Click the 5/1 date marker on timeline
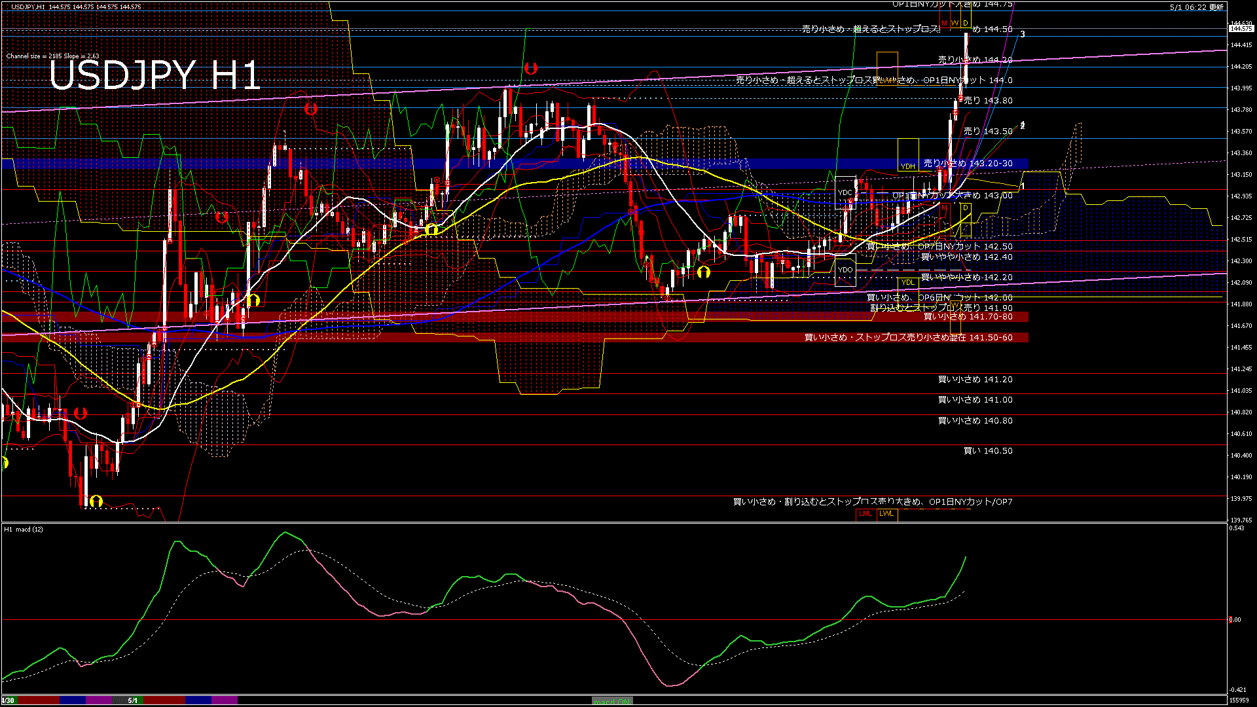This screenshot has width=1257, height=707. pyautogui.click(x=133, y=700)
